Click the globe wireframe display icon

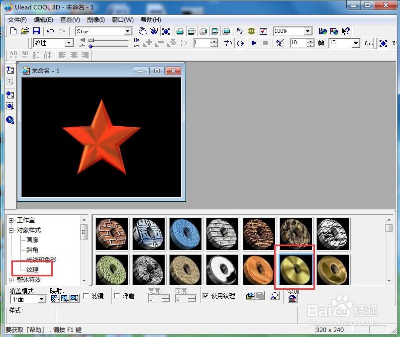pos(251,31)
